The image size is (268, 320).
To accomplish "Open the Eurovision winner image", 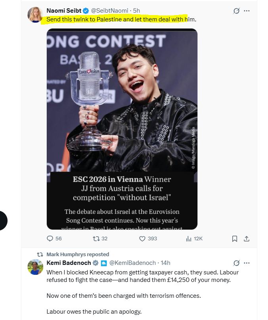I will tap(122, 129).
